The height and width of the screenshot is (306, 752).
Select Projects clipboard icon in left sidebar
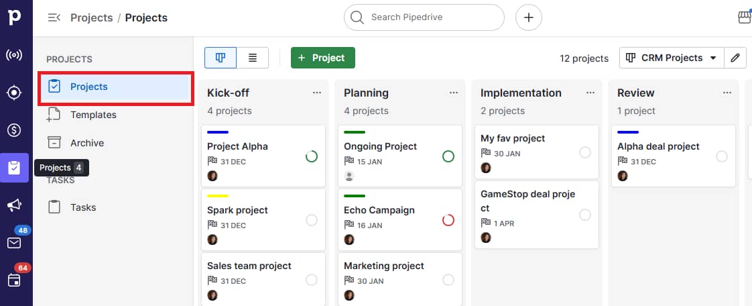(14, 168)
